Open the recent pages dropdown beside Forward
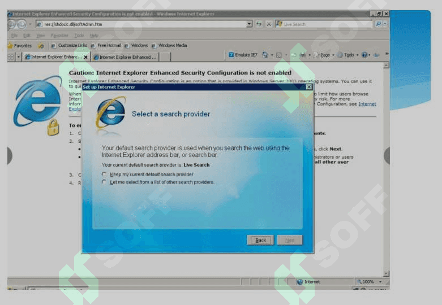This screenshot has width=442, height=305. [30, 24]
